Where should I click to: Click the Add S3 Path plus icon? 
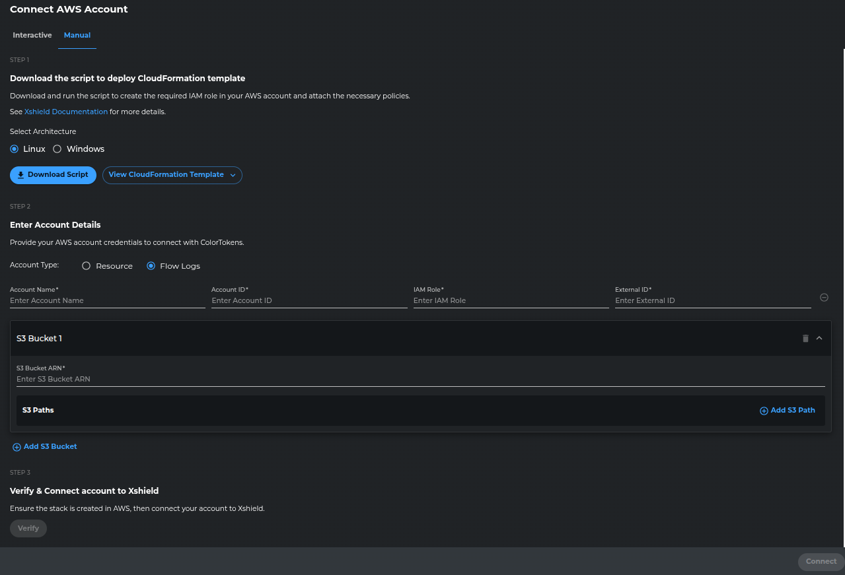point(764,411)
